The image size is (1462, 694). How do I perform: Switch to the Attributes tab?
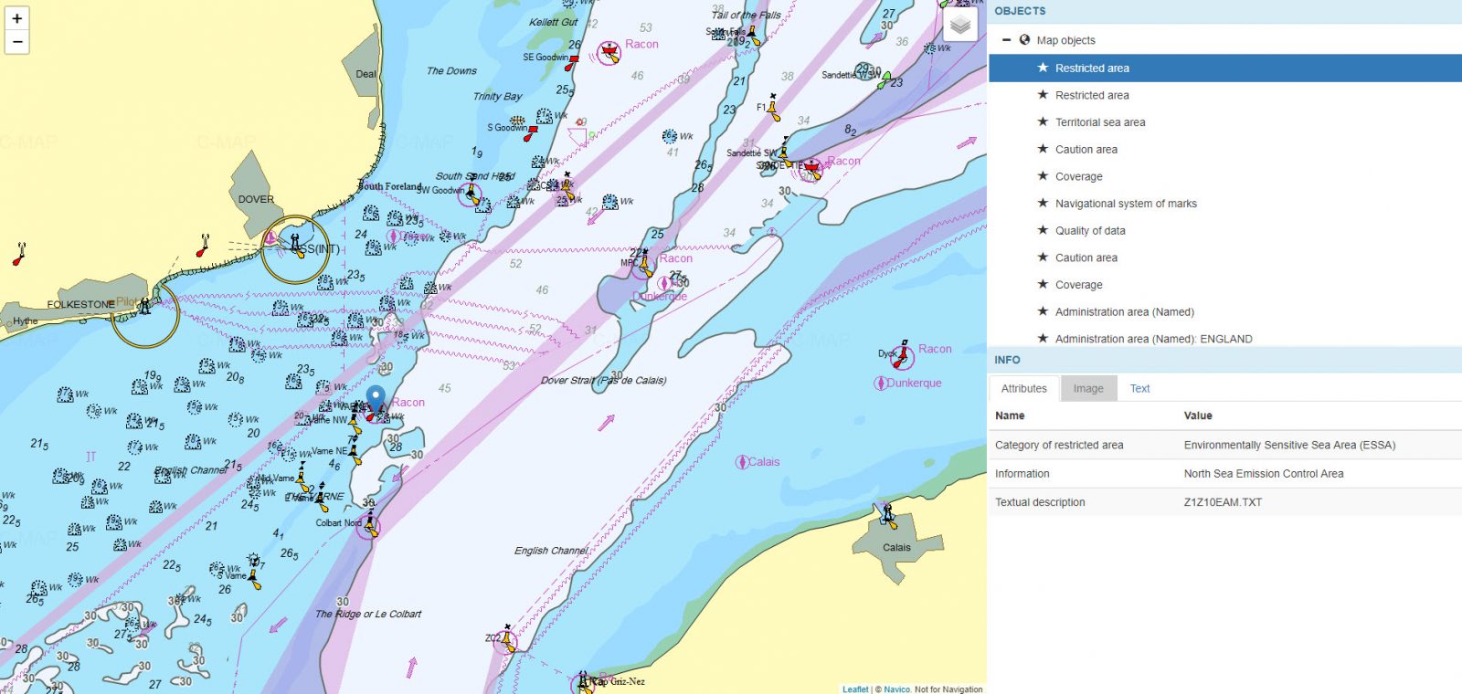tap(1023, 388)
